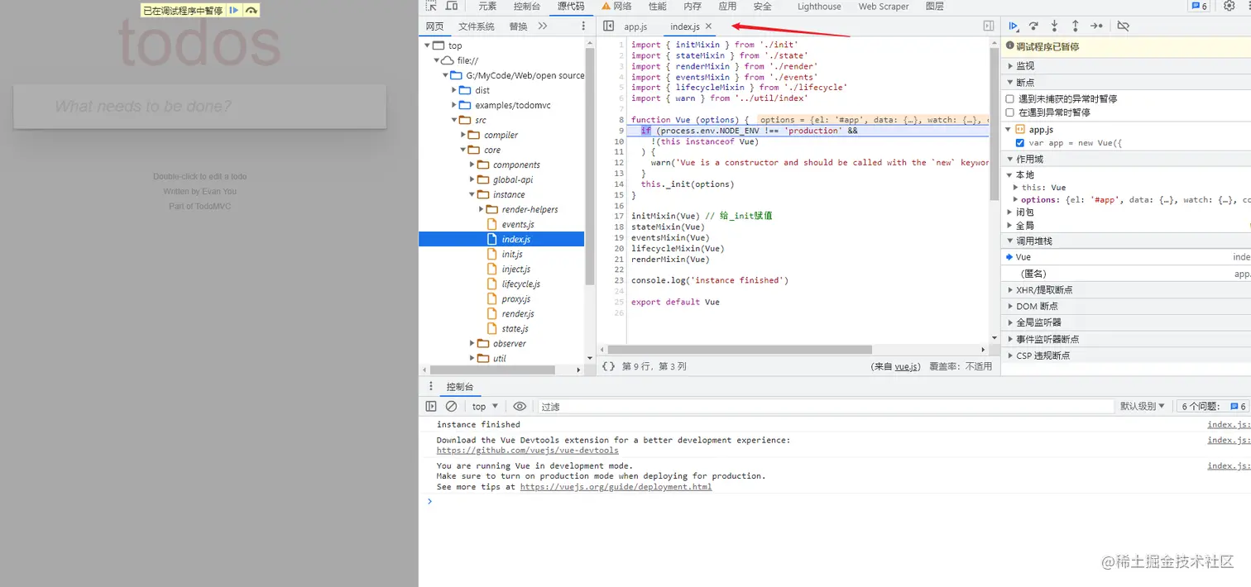
Task: Switch to 元素 panel tab
Action: coord(487,6)
